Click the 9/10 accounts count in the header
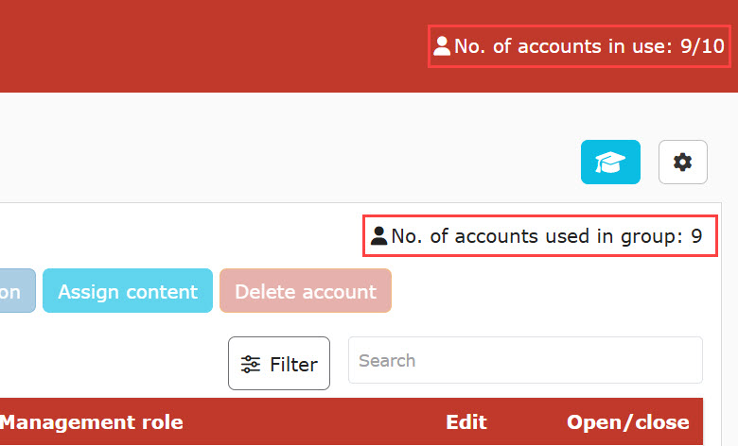738x446 pixels. (702, 46)
